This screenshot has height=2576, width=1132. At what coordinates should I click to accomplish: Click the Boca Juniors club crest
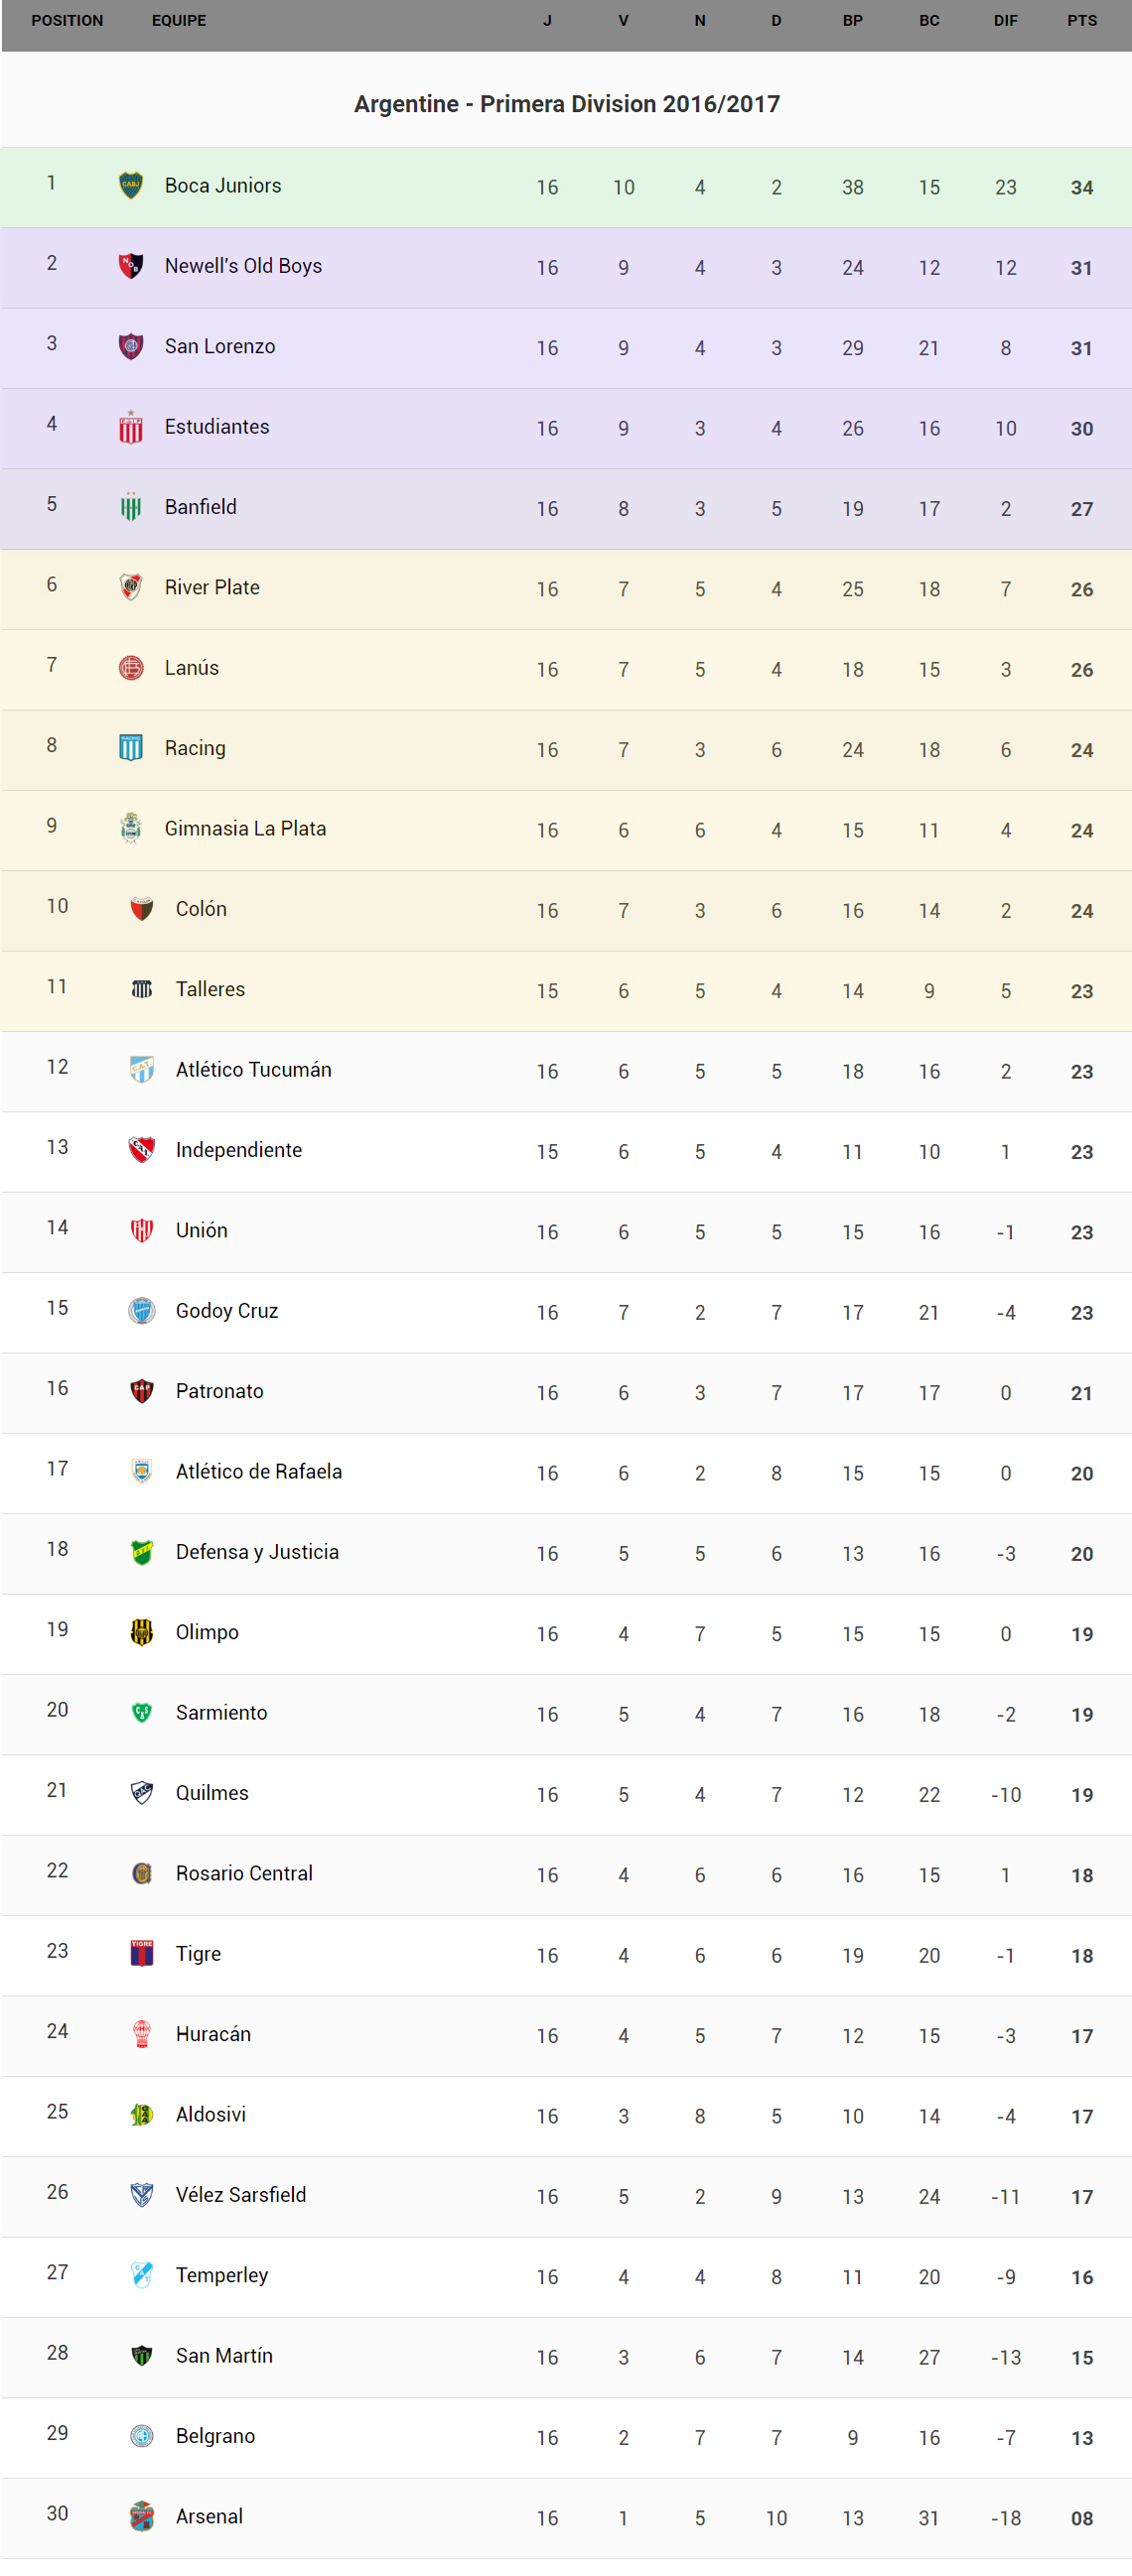coord(131,185)
